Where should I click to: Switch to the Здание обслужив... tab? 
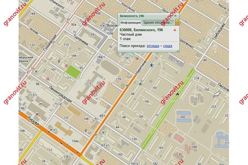(x=158, y=23)
